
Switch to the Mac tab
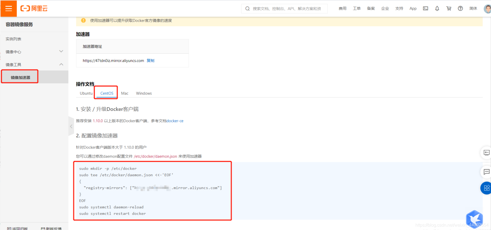[125, 93]
